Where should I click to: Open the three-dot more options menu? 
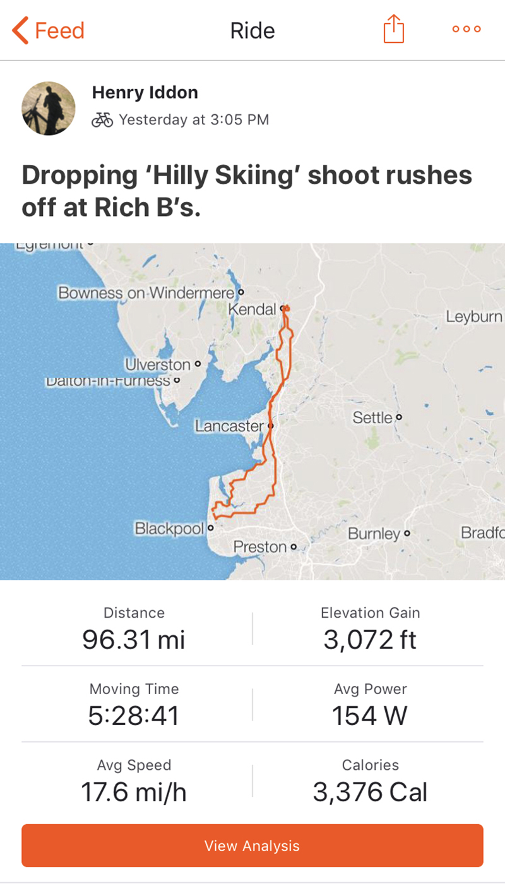click(466, 29)
